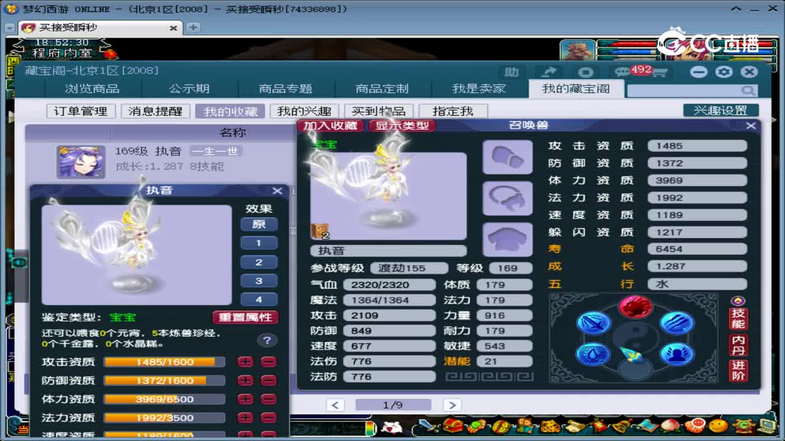Click the 兴趣设置 button
This screenshot has height=441, width=785.
click(721, 111)
